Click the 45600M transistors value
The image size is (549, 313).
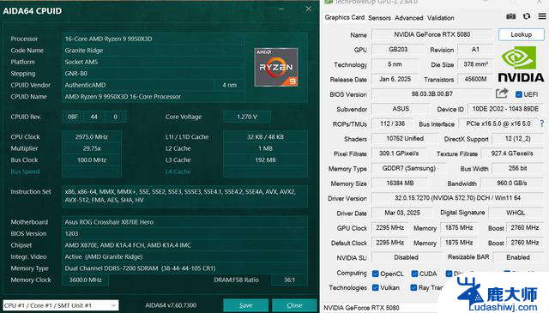coord(475,79)
